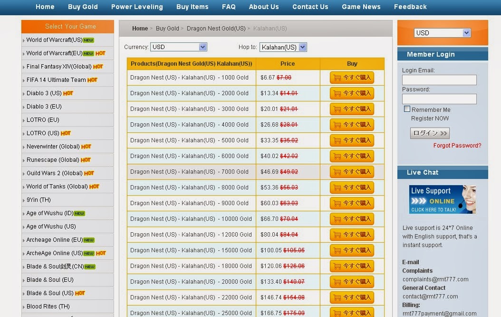The height and width of the screenshot is (317, 501).
Task: Click buy-now cart button for 6000 Gold
Action: click(x=352, y=156)
